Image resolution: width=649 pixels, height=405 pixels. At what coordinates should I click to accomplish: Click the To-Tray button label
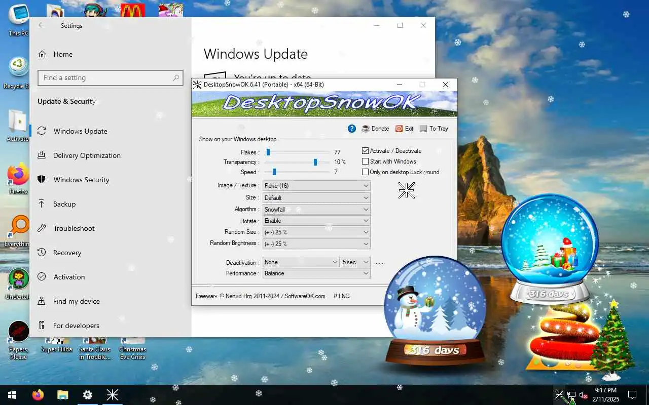pyautogui.click(x=439, y=129)
